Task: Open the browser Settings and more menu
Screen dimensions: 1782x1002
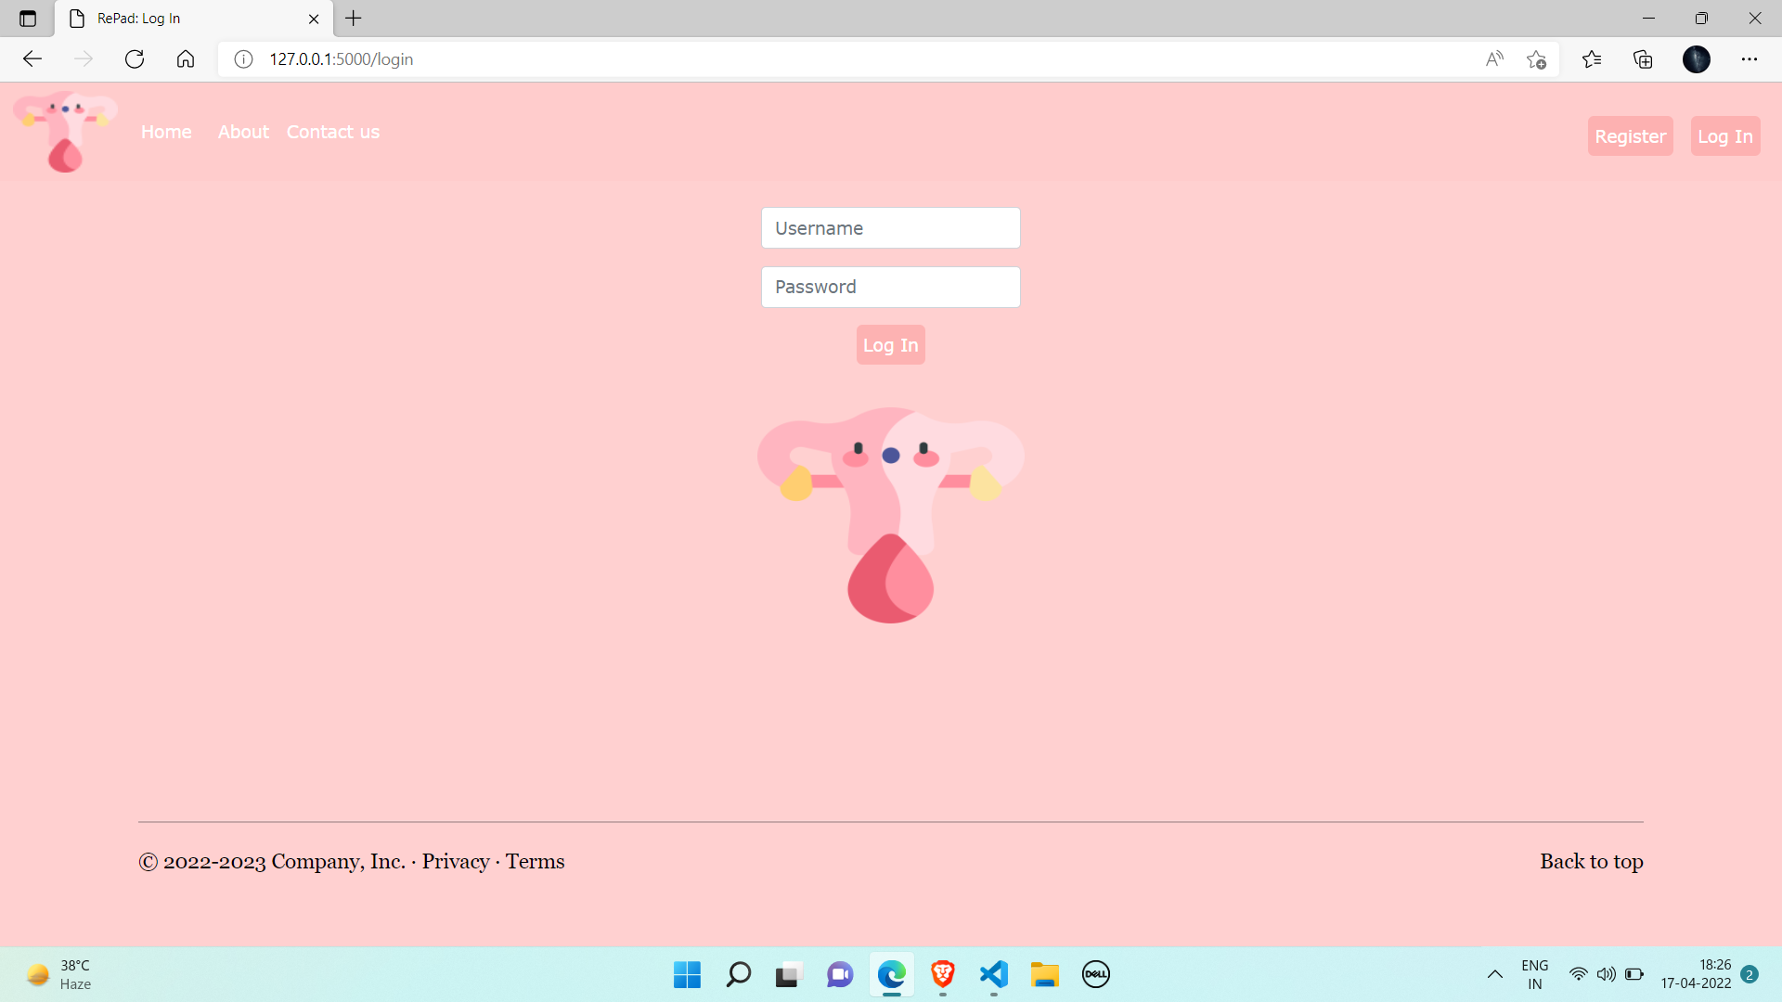Action: tap(1749, 59)
